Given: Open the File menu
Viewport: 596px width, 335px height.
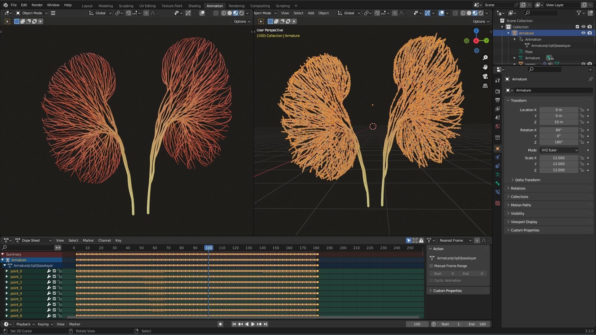Looking at the screenshot, I should point(14,5).
